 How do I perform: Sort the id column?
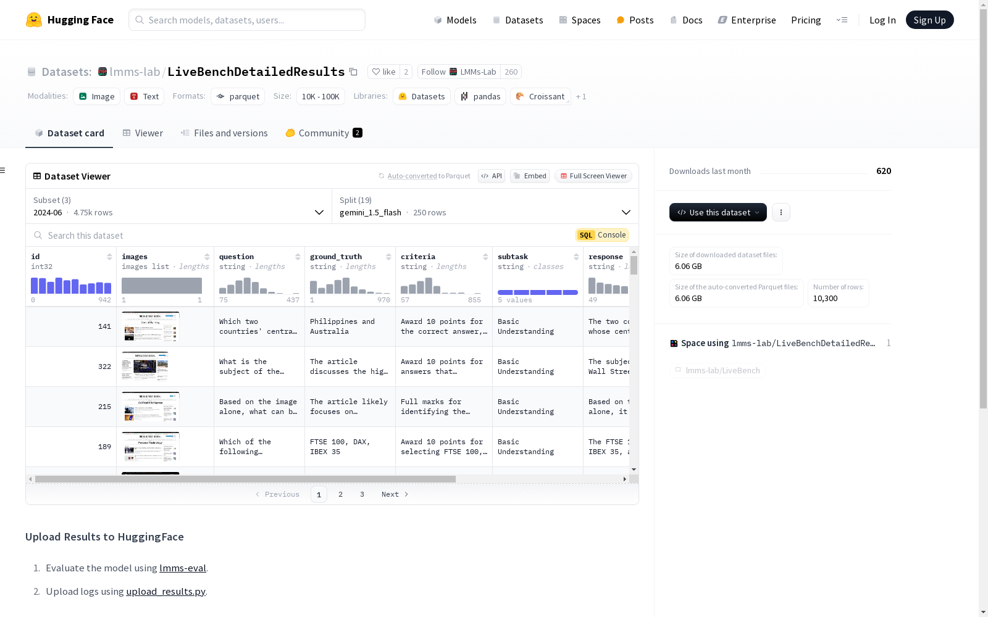(x=109, y=257)
